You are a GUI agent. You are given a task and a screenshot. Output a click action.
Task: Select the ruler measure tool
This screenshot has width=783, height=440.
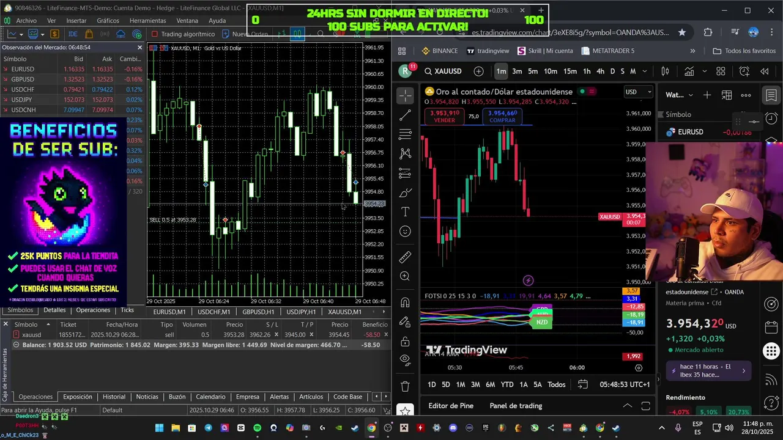pos(405,257)
